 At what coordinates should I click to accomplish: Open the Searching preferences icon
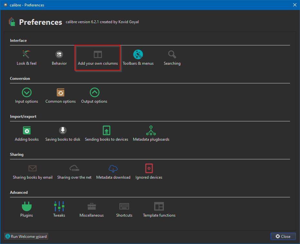tap(172, 58)
